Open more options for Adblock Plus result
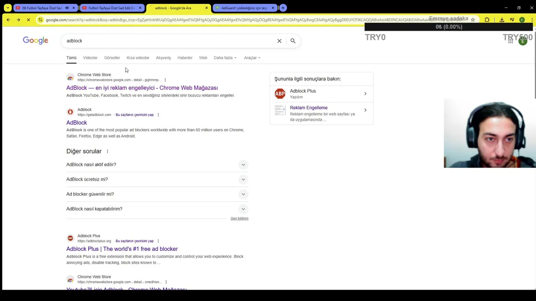Image resolution: width=536 pixels, height=301 pixels. point(158,241)
